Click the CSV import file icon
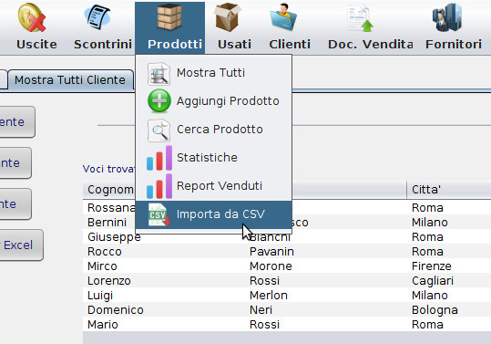 pyautogui.click(x=159, y=214)
